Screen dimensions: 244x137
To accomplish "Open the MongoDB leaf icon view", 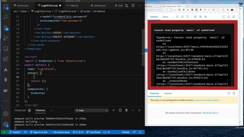I will 6,80.
